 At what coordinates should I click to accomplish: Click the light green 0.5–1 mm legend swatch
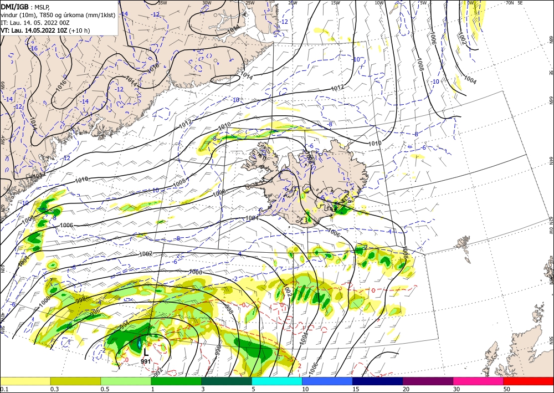point(126,381)
